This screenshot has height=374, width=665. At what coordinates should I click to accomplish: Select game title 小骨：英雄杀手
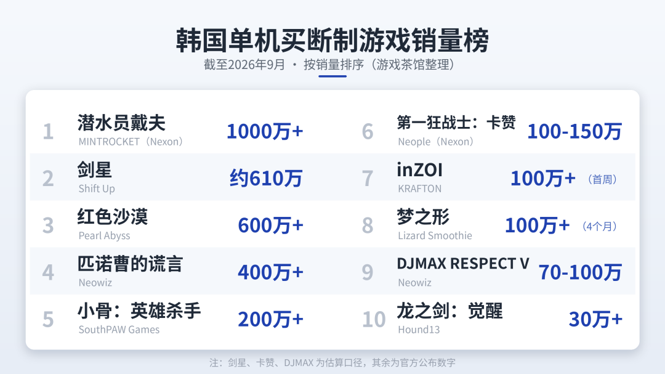[139, 311]
